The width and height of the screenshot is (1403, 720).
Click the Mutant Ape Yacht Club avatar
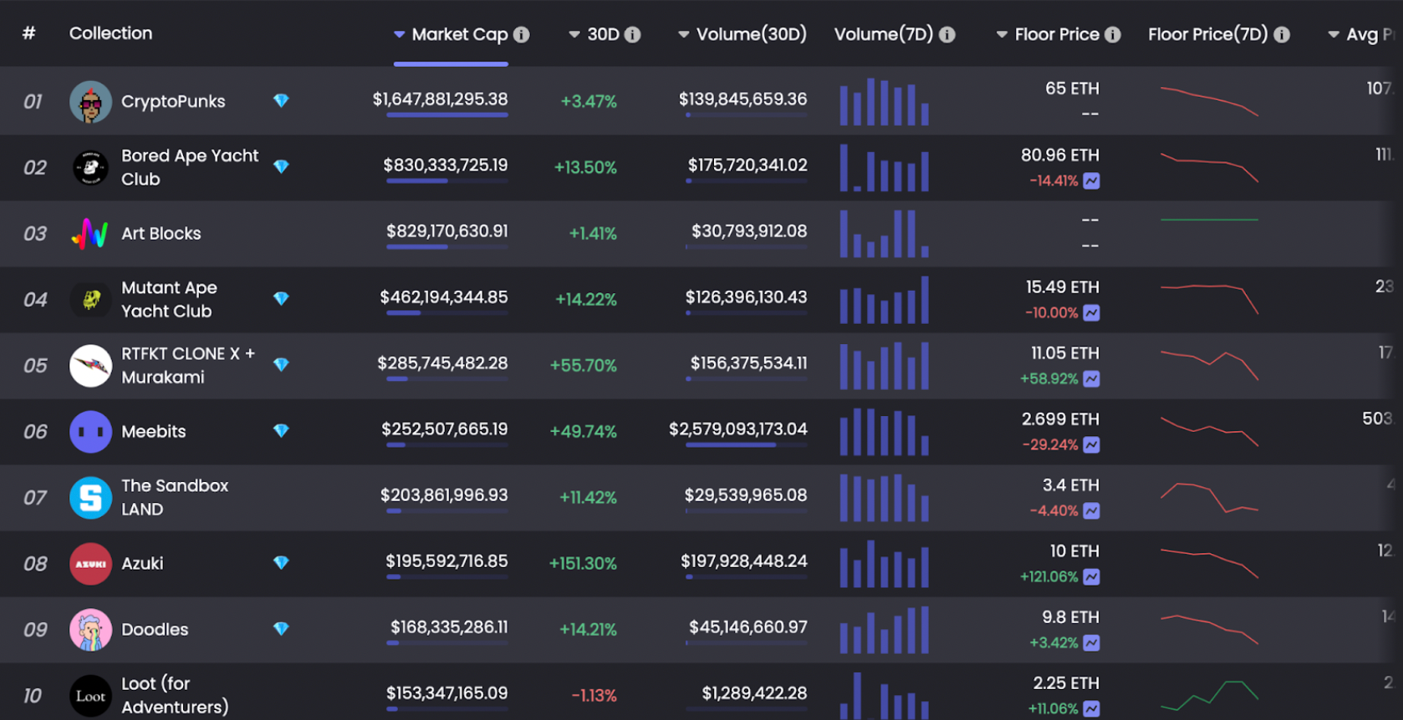(90, 300)
